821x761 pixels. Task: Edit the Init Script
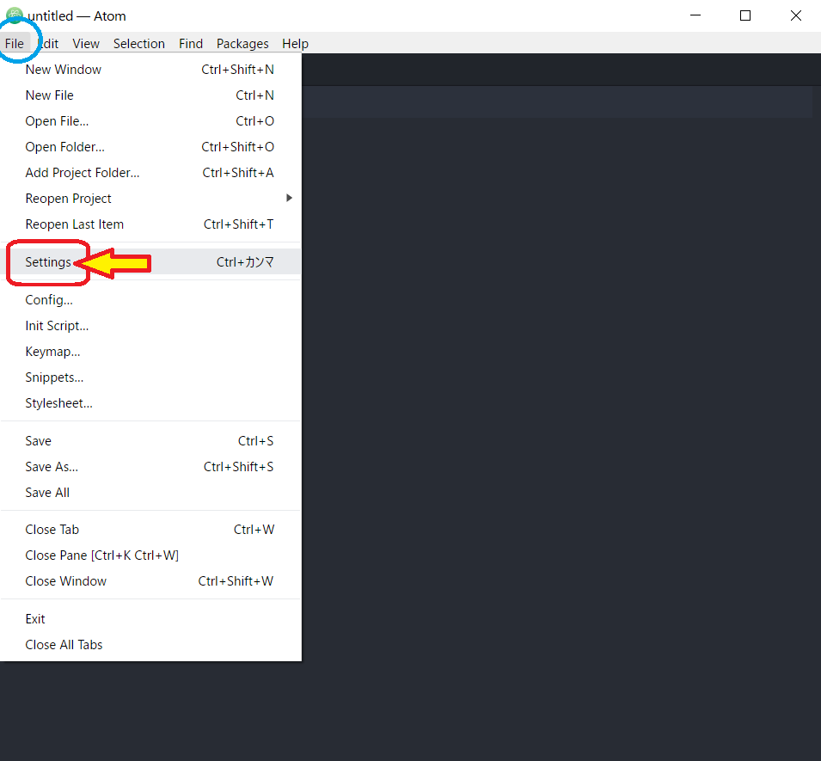click(57, 325)
